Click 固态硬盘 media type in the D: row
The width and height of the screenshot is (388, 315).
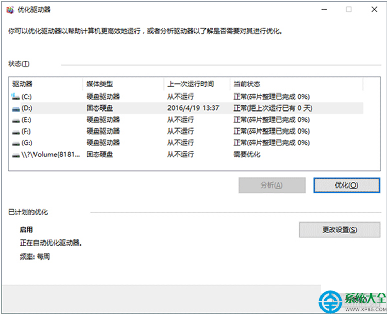coord(100,108)
